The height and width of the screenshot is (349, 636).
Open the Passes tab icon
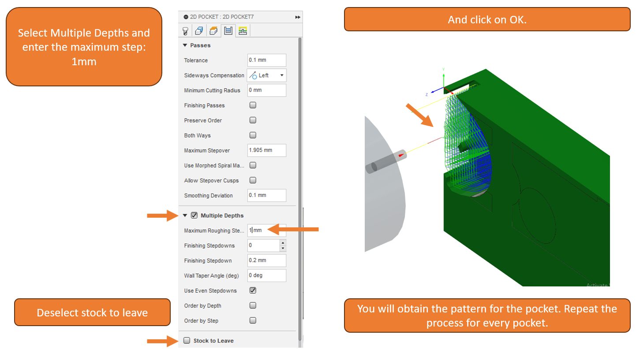pyautogui.click(x=228, y=31)
